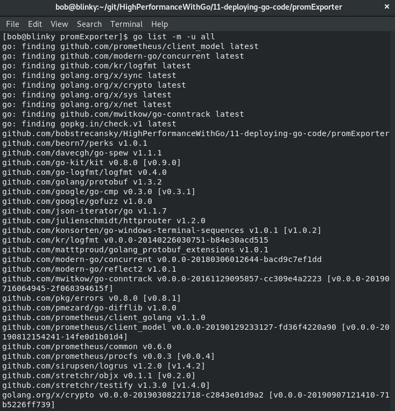The image size is (395, 411).
Task: Click the github.com/prometheus/client_golang v1.1.0 line
Action: (x=104, y=318)
